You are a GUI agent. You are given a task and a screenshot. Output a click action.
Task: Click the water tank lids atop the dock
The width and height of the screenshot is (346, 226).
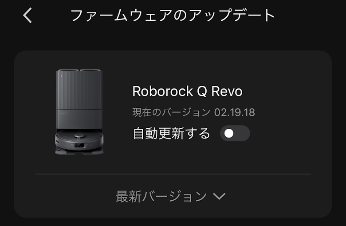[79, 70]
